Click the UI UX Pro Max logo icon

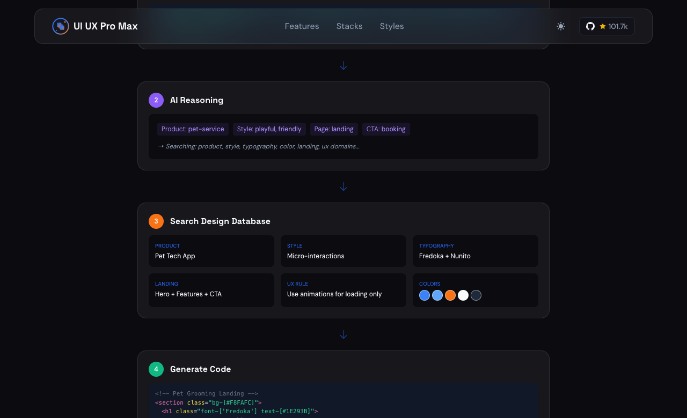point(61,26)
